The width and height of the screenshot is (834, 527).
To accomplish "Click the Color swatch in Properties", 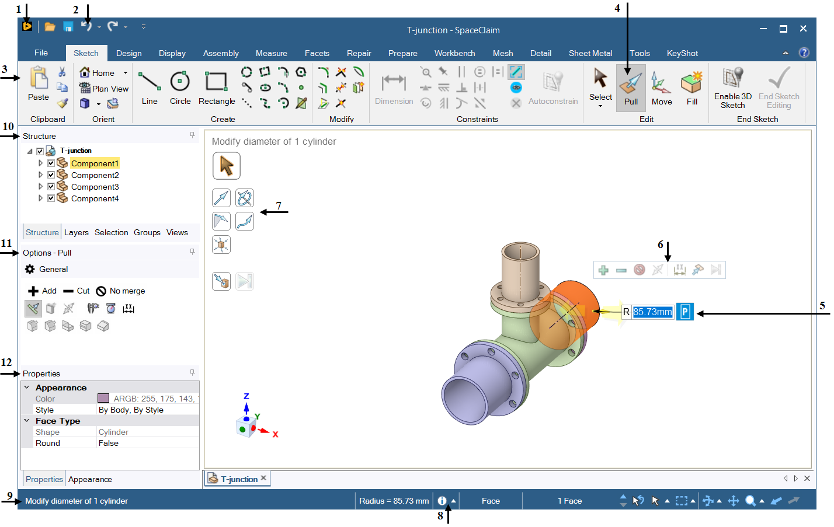I will [x=103, y=399].
